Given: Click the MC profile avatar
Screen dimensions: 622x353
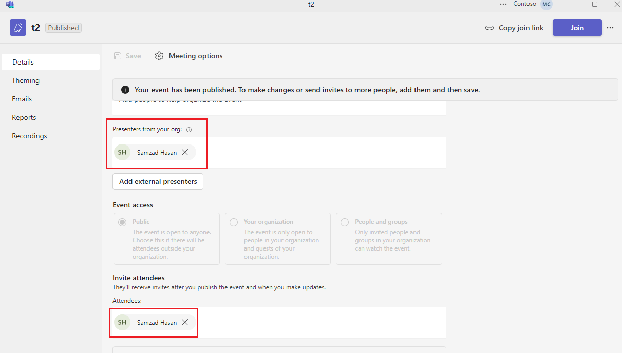Looking at the screenshot, I should (545, 4).
